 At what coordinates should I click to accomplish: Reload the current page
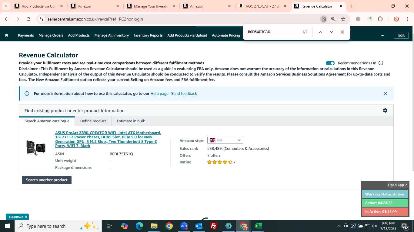point(28,19)
